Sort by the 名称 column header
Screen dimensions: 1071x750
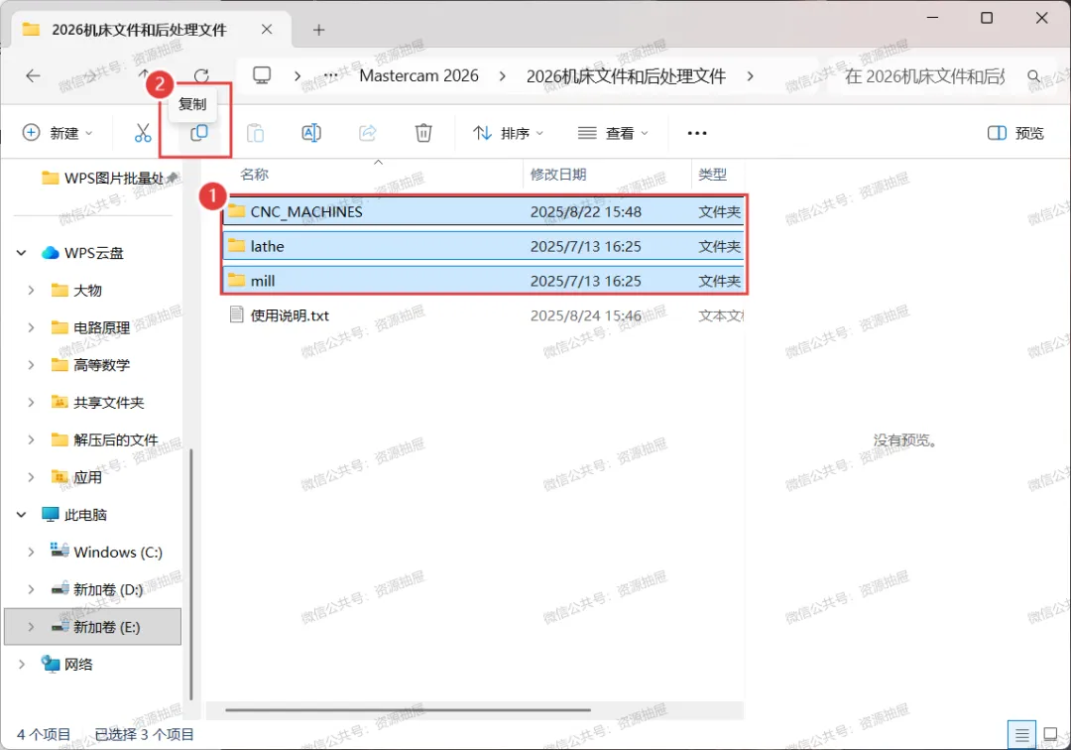pos(254,175)
